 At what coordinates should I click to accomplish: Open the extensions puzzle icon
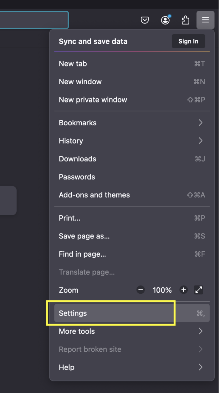[186, 20]
